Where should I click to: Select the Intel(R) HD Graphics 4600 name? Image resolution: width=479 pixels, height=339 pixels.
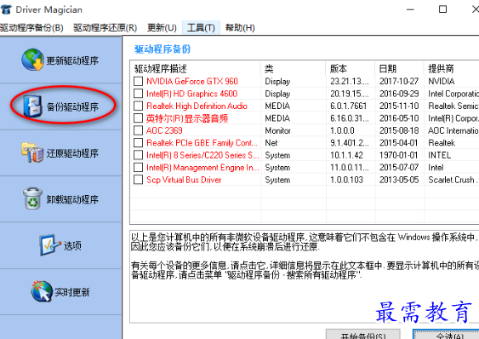tap(191, 94)
